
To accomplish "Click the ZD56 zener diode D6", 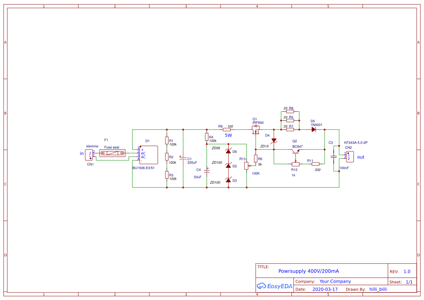I will [229, 152].
